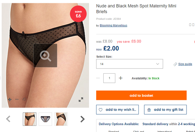Add the item to basket

141,95
